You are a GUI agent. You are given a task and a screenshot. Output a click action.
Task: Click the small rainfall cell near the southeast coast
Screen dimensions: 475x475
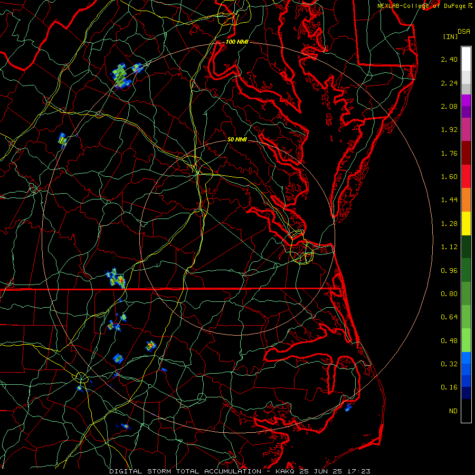[348, 407]
